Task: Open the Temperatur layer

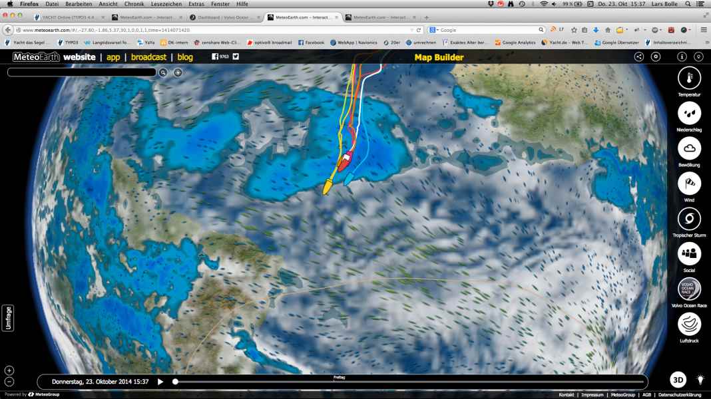Action: (689, 78)
